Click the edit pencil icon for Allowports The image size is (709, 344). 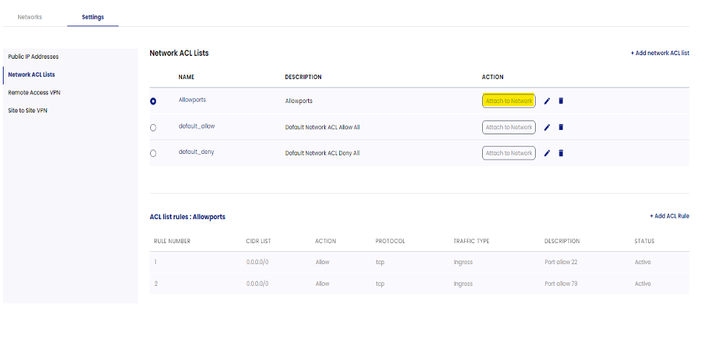coord(547,101)
